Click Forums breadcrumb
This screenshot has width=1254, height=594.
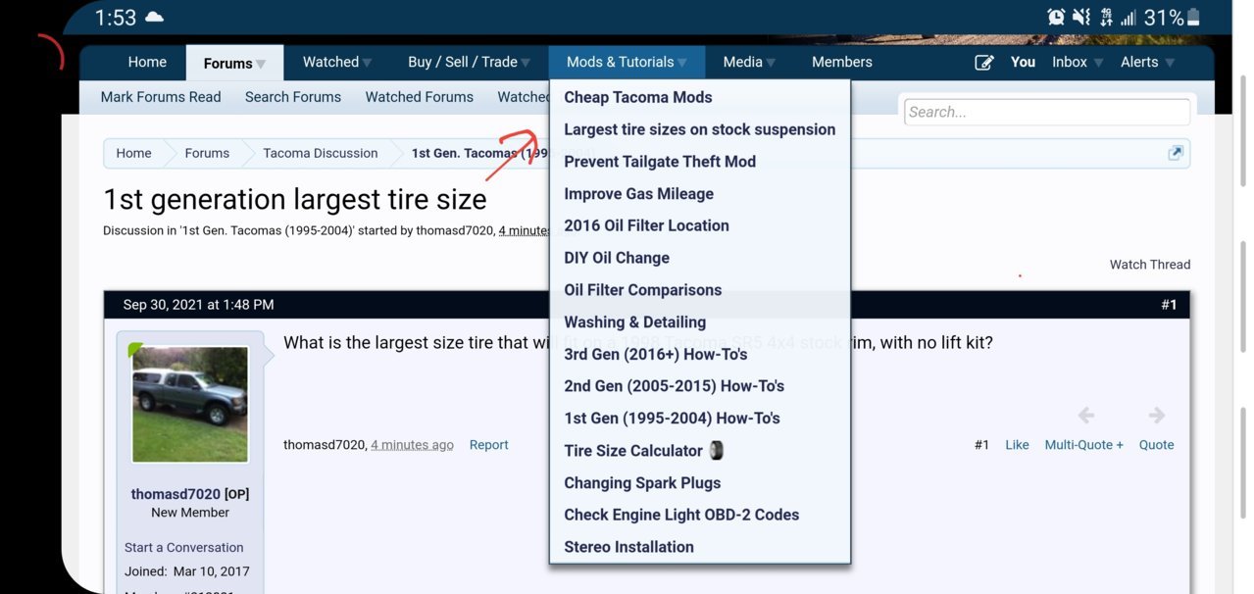pyautogui.click(x=207, y=153)
